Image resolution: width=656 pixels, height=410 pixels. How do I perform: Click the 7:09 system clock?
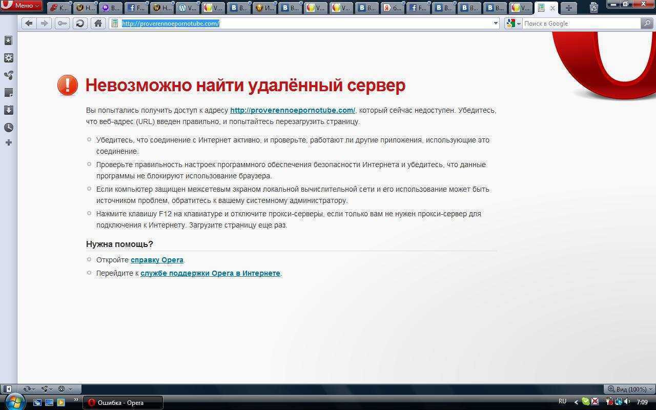coord(642,402)
